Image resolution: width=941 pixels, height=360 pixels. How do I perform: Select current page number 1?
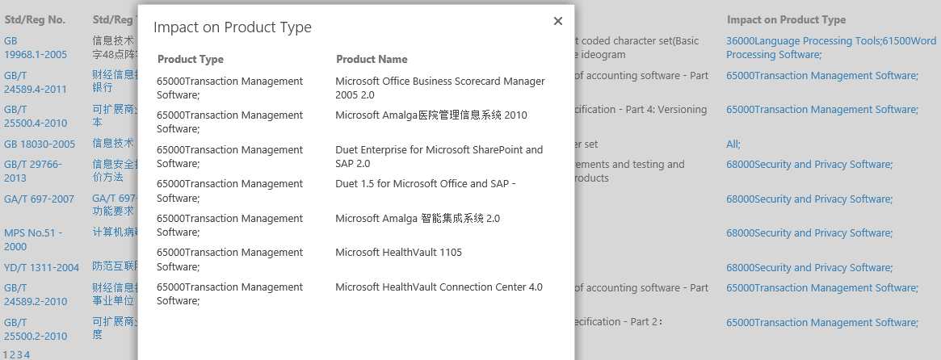coord(6,354)
